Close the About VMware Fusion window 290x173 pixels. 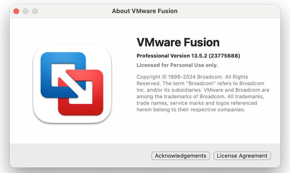pyautogui.click(x=16, y=11)
